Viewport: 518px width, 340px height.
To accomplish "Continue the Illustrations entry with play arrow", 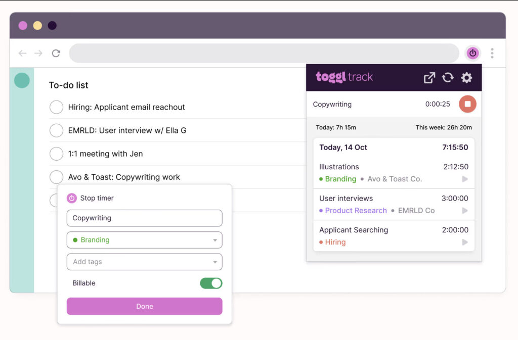I will pyautogui.click(x=465, y=179).
